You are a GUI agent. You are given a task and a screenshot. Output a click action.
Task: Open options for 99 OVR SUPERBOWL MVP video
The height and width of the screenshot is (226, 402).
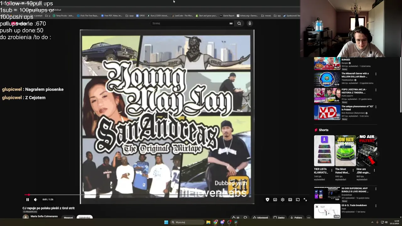coord(376,189)
